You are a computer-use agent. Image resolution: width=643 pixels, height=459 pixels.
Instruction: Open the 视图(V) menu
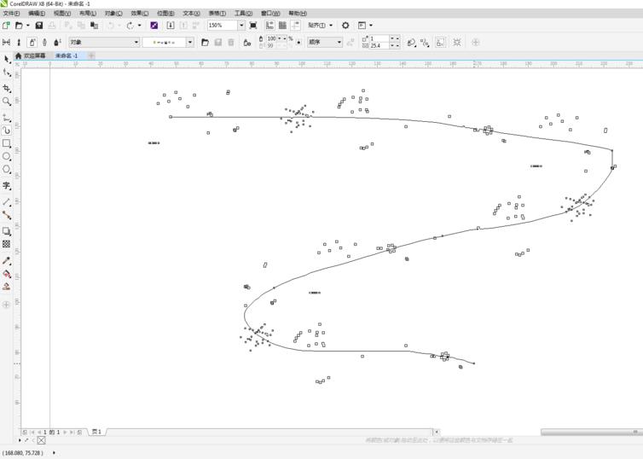tap(62, 13)
